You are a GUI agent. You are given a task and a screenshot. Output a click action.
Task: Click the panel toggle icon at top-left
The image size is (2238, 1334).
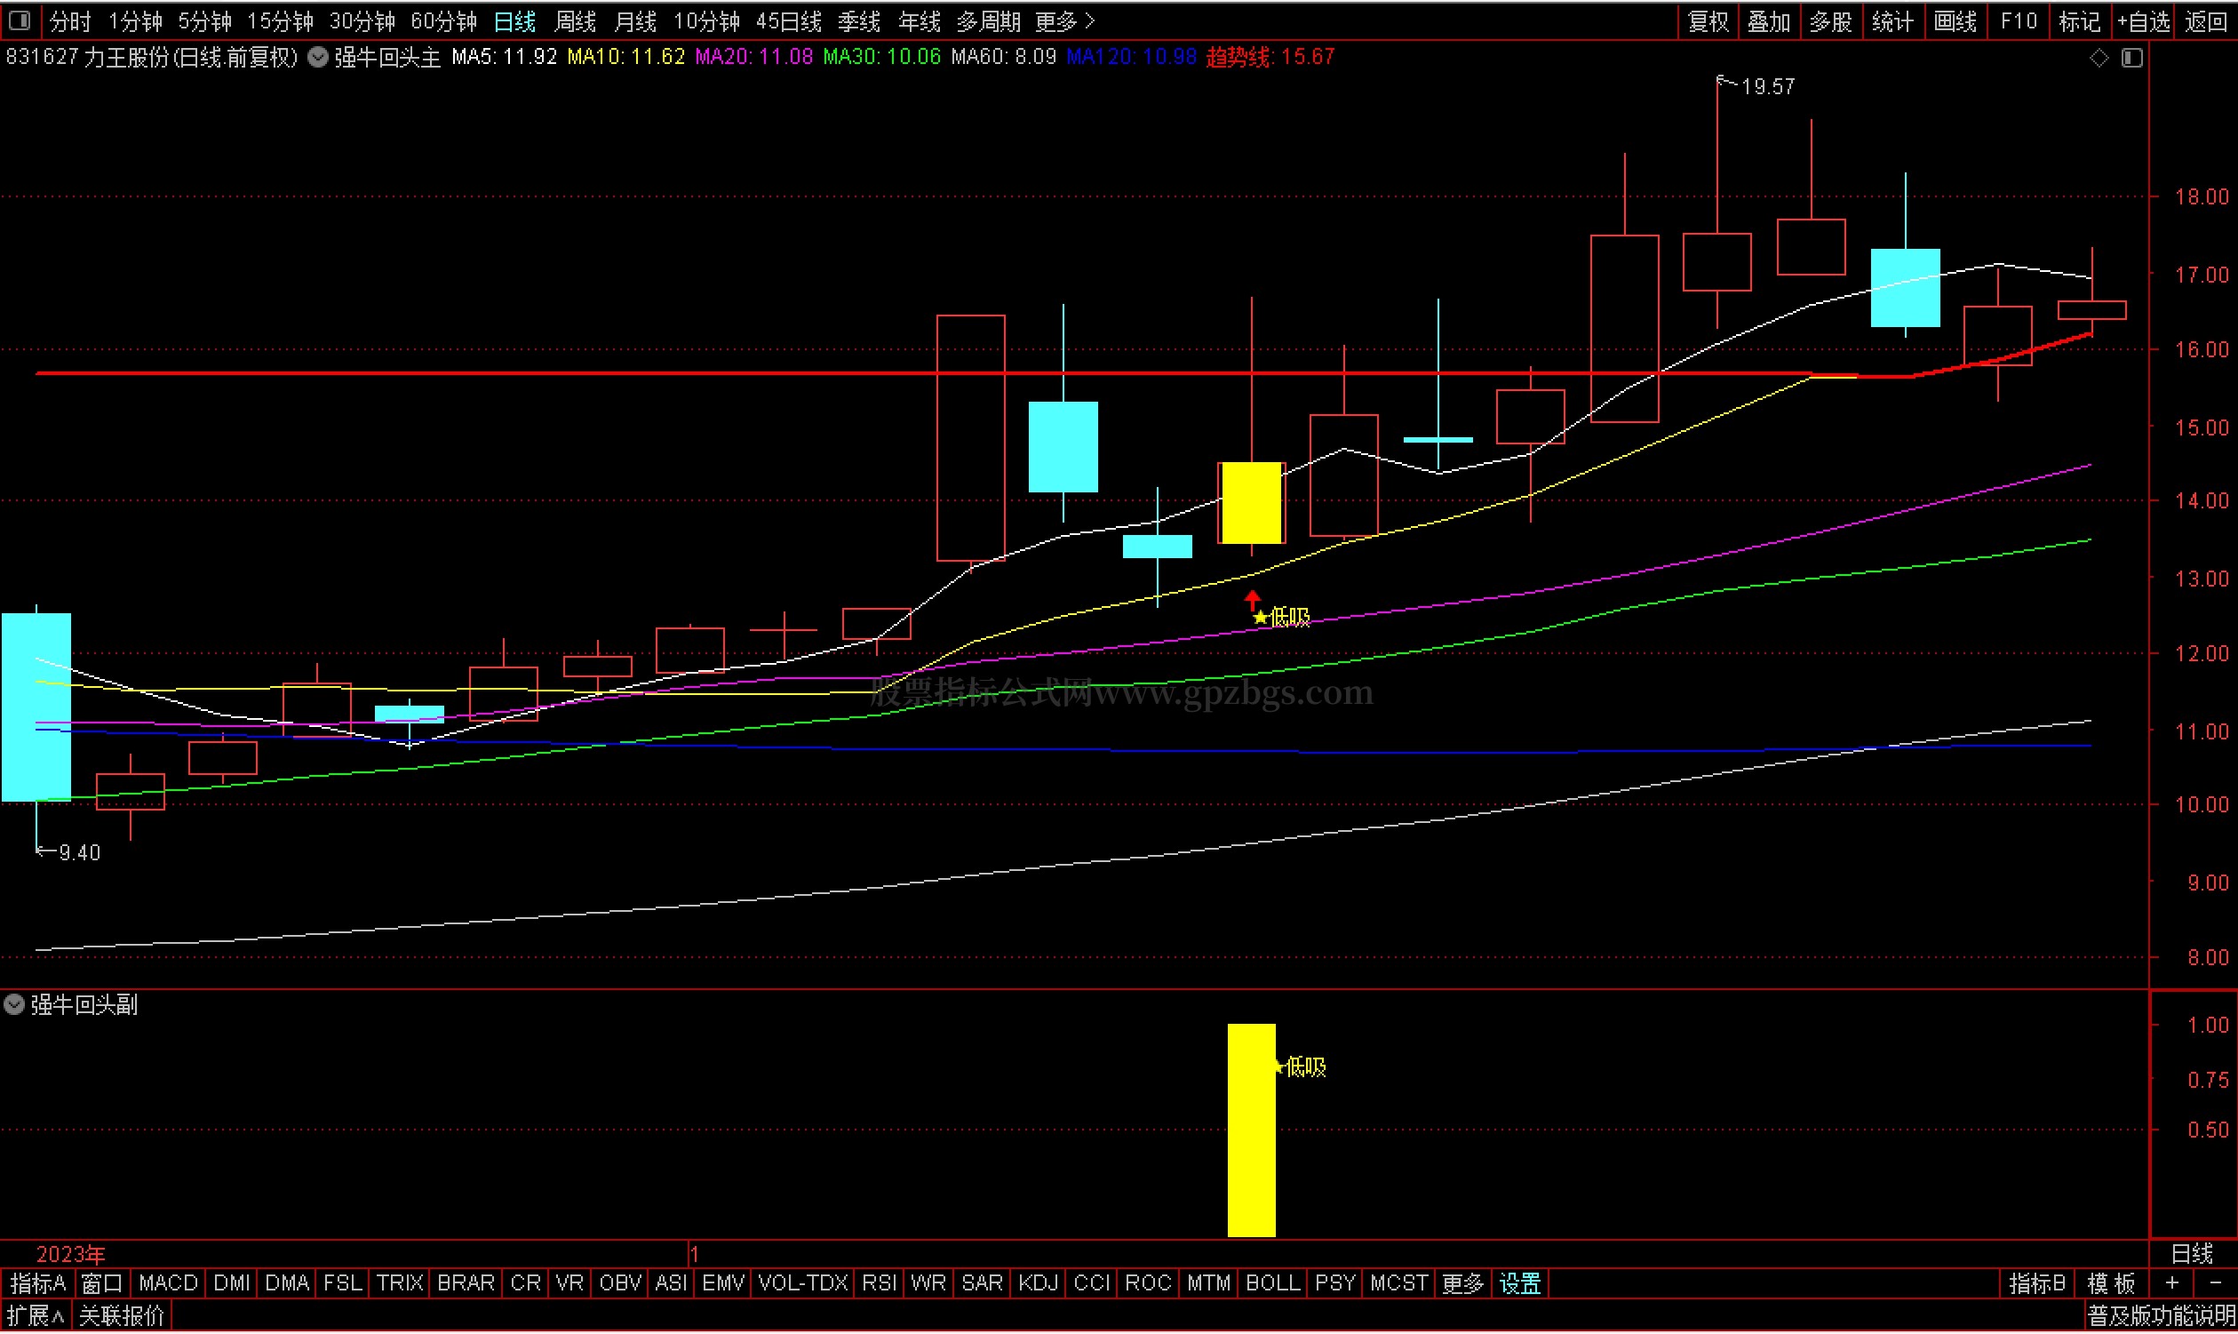pyautogui.click(x=19, y=20)
